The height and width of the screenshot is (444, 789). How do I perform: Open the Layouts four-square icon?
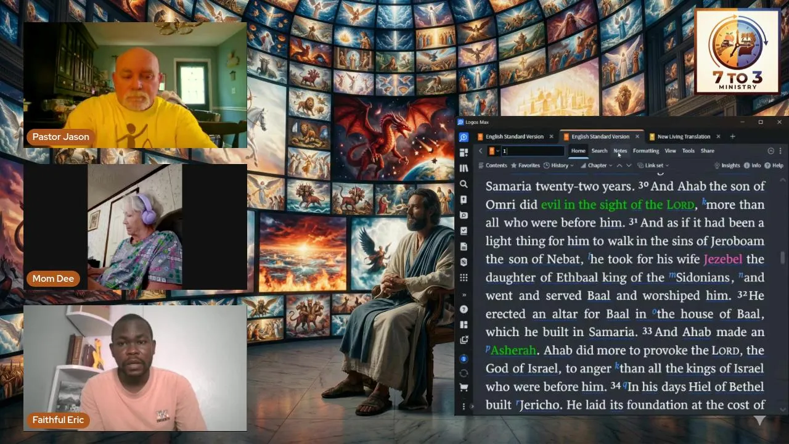[464, 324]
